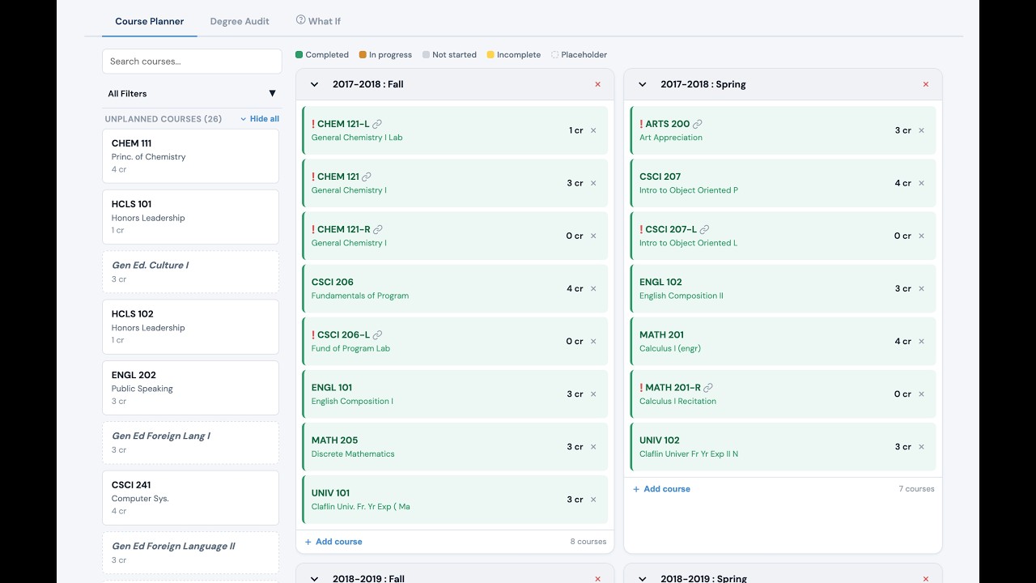The image size is (1036, 583).
Task: Open the Degree Audit tab
Action: tap(240, 21)
